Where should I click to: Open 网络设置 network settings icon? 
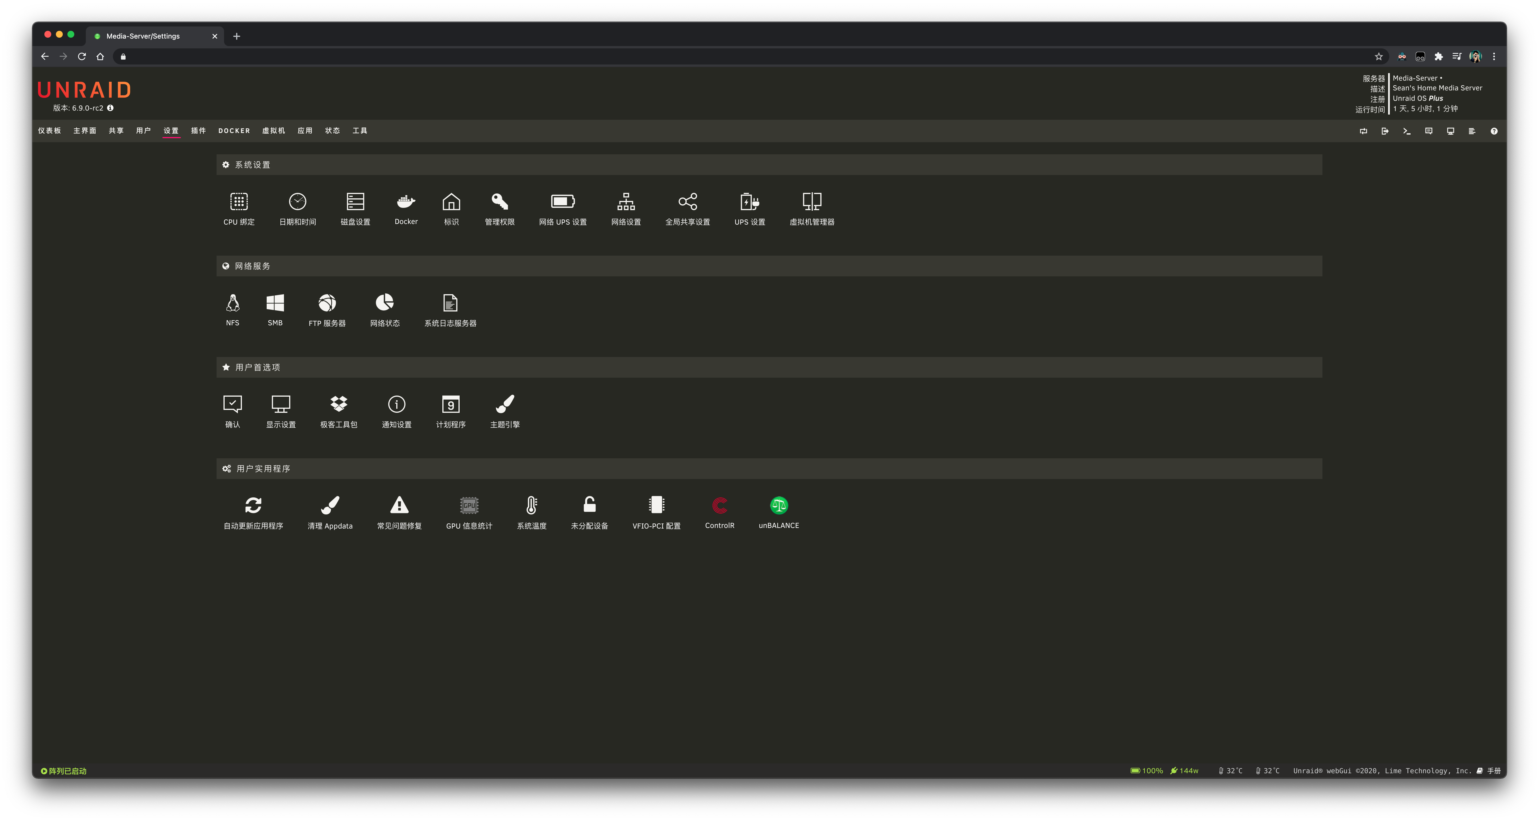click(x=626, y=202)
